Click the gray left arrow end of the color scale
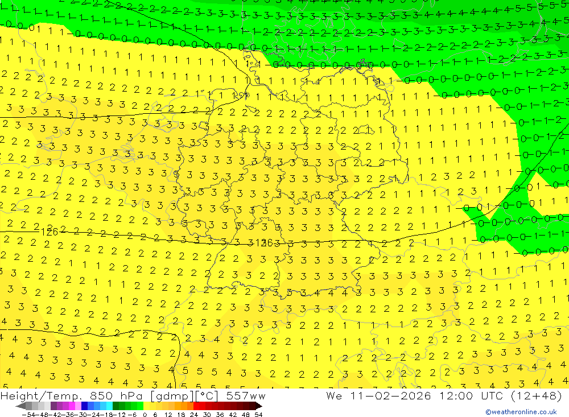 coord(20,406)
